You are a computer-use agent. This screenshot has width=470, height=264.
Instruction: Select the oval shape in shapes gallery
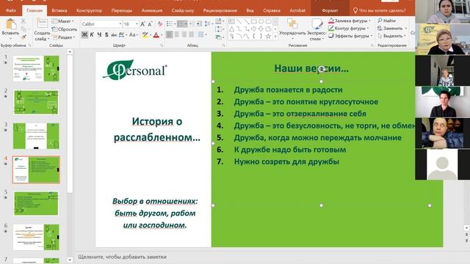[x=261, y=21]
